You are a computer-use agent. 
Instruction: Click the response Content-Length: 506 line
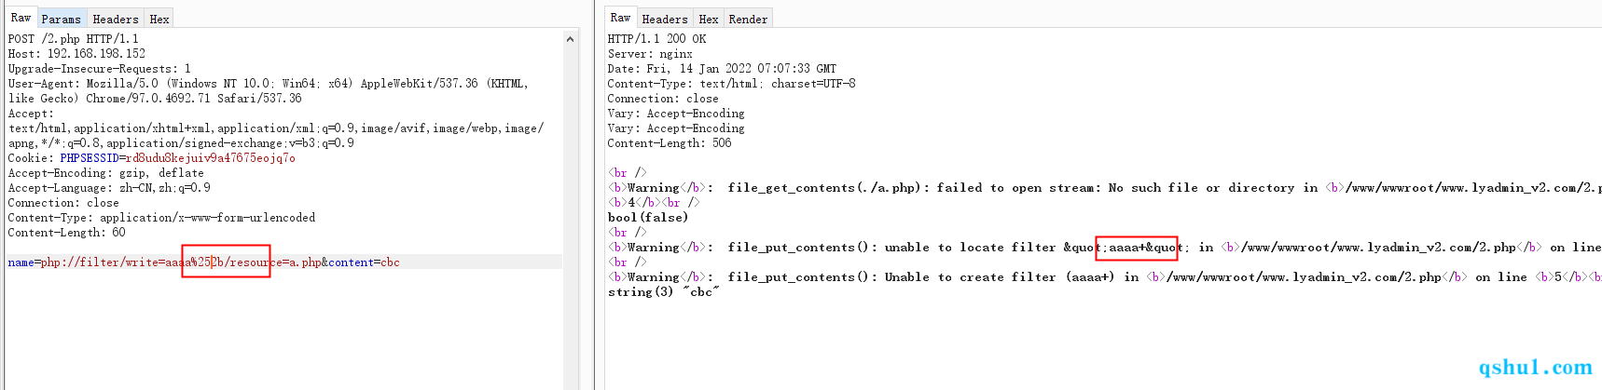click(670, 143)
